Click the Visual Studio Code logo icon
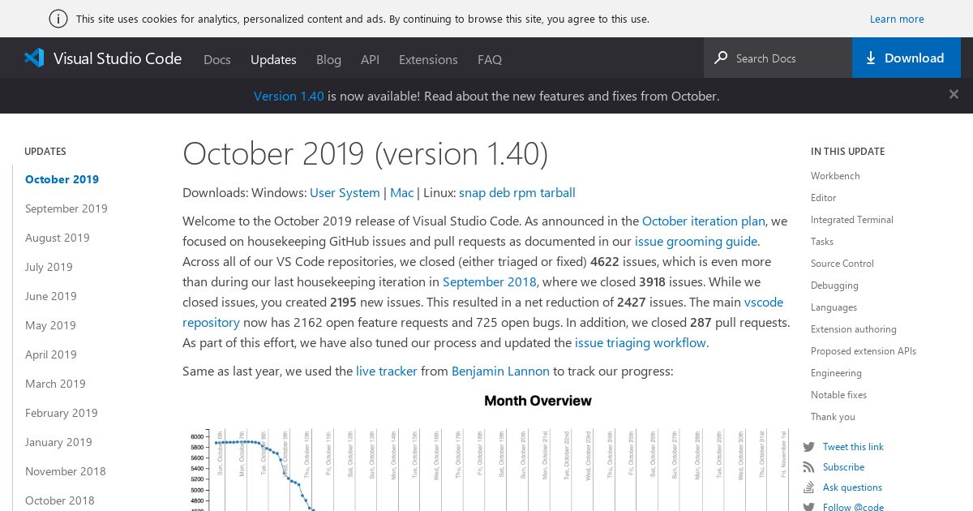The width and height of the screenshot is (973, 511). coord(34,58)
